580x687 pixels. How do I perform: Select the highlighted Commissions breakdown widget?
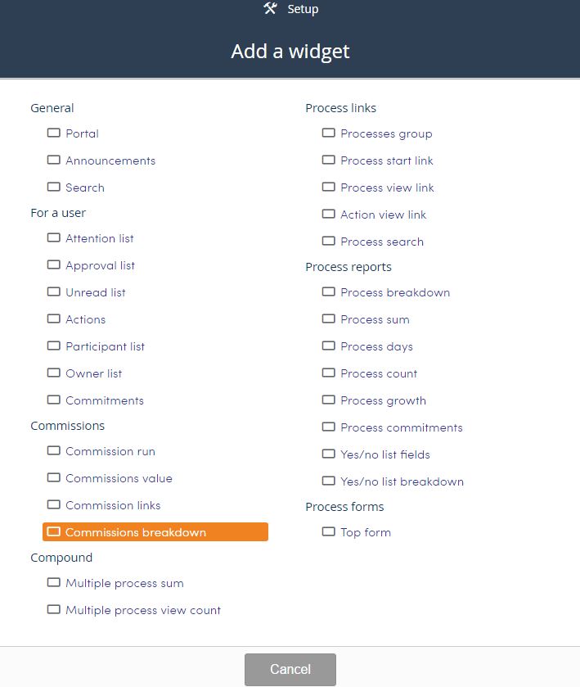[54, 531]
